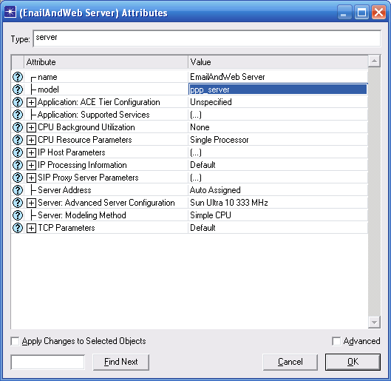Open help for TCP Parameters
The image size is (391, 381).
(x=18, y=228)
